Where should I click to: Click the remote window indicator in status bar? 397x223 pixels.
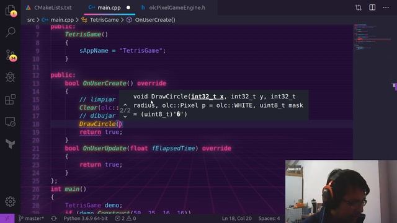7,218
